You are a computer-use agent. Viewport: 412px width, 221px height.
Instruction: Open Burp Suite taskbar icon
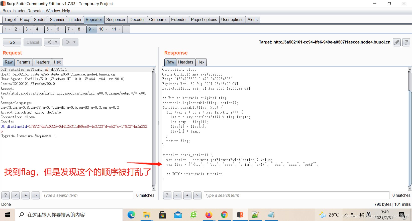[240, 215]
